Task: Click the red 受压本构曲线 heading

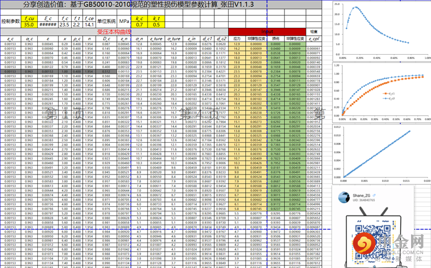Action: point(114,31)
